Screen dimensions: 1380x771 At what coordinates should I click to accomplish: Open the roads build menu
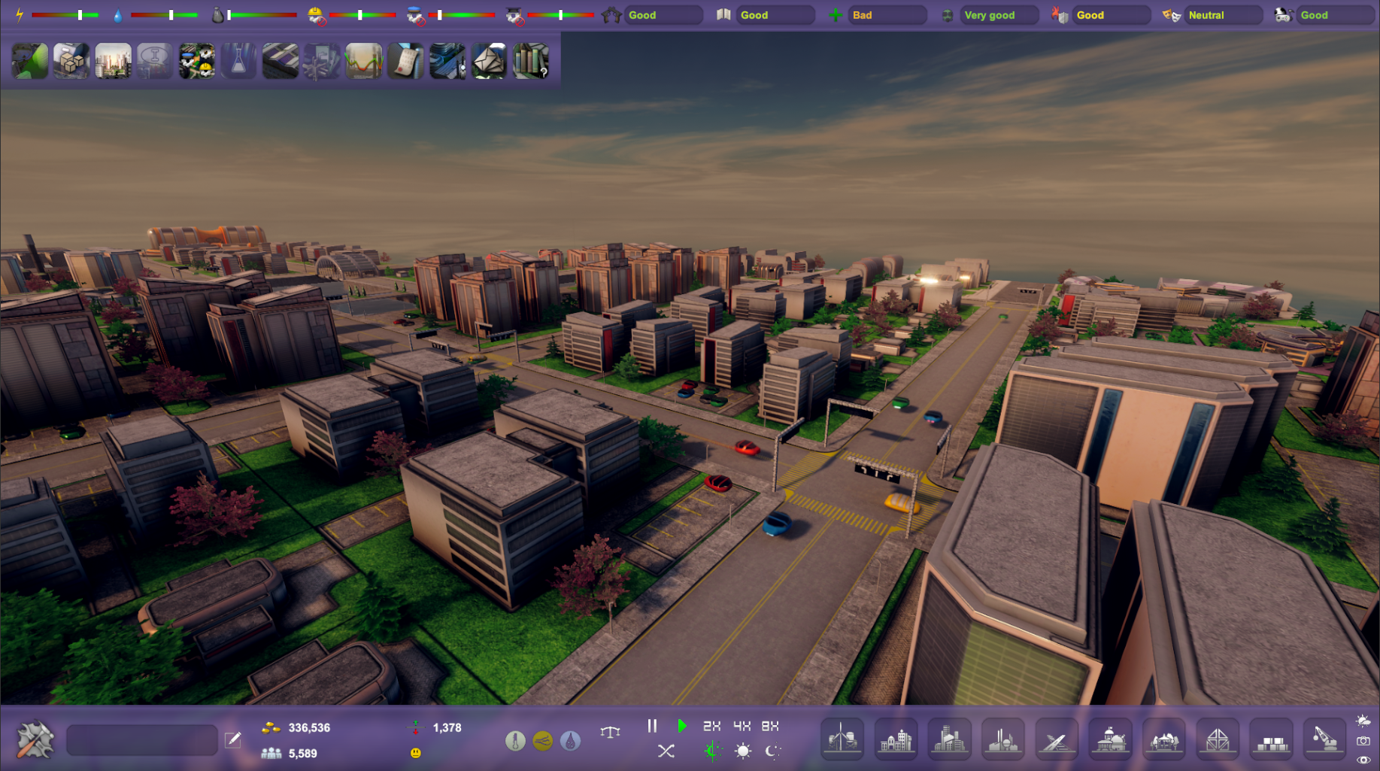coord(1057,739)
